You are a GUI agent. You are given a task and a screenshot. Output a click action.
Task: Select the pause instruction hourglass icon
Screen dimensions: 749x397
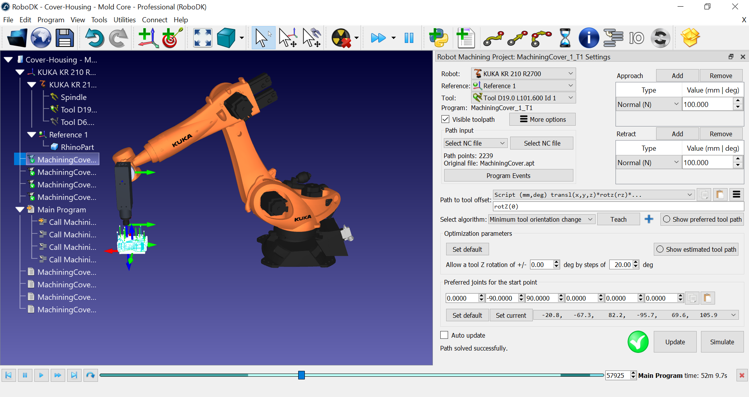(565, 37)
